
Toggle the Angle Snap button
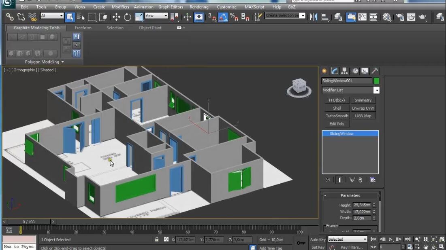[x=223, y=17]
